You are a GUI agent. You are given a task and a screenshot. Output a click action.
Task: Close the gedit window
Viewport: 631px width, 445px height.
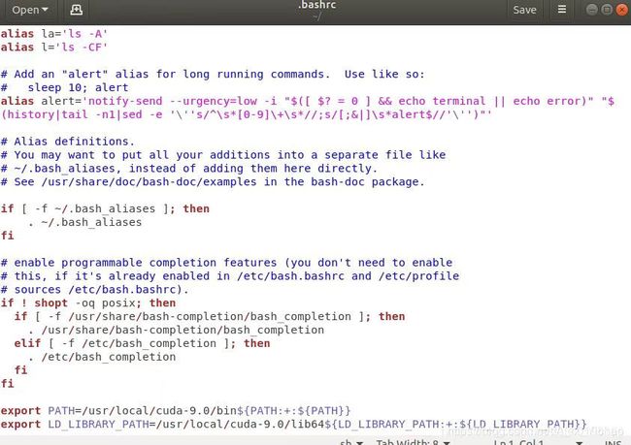tap(621, 10)
